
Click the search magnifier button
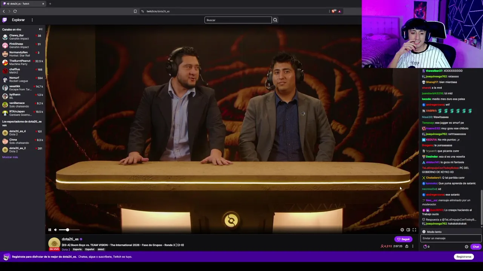275,20
